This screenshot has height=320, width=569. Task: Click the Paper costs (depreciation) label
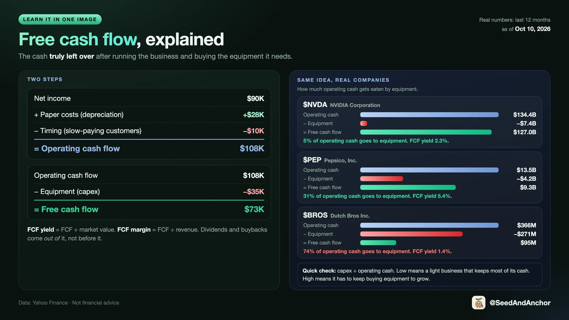pos(79,115)
